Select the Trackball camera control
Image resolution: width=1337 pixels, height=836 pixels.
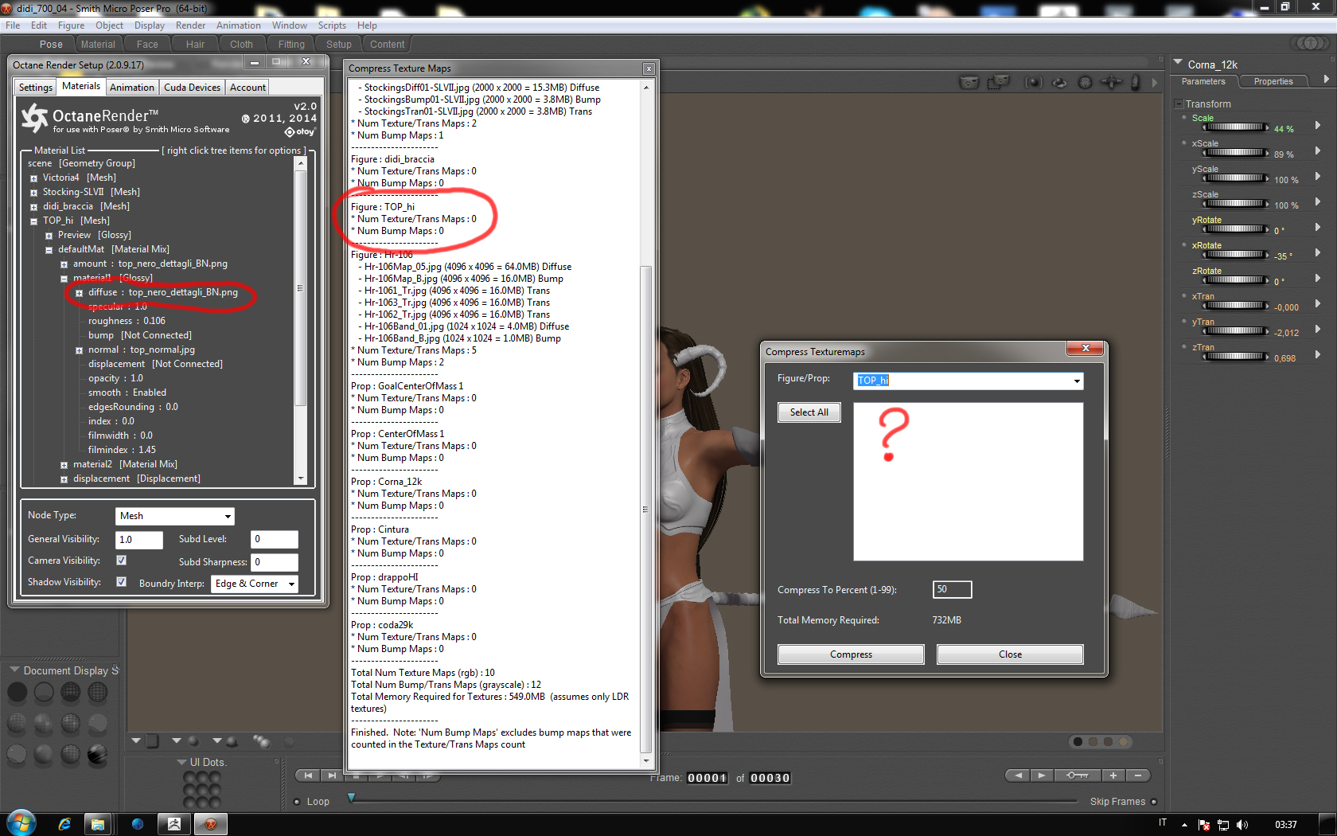(1085, 82)
